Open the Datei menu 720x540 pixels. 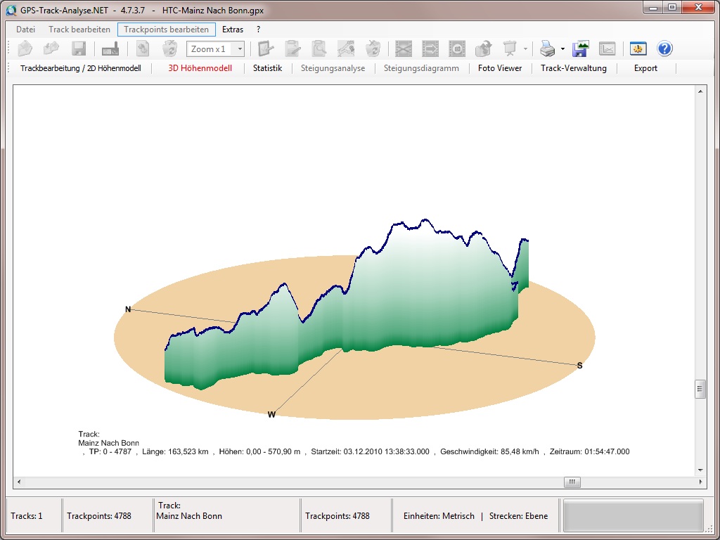(x=26, y=30)
